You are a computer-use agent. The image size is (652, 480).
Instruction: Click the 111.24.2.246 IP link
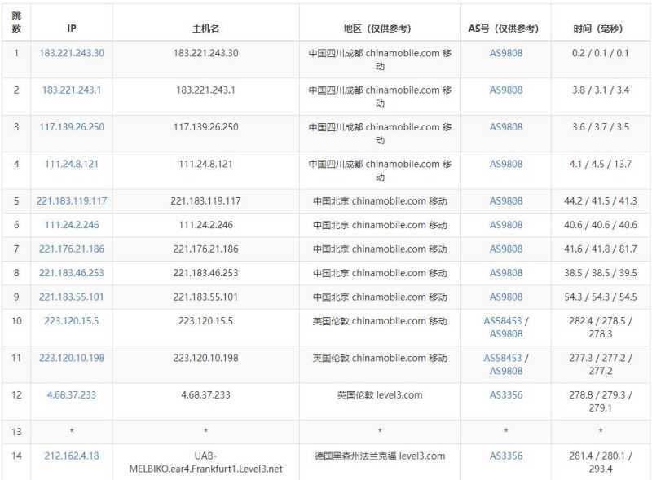pyautogui.click(x=72, y=225)
